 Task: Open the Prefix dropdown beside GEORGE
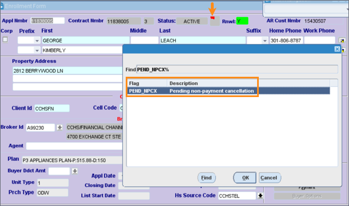click(37, 41)
